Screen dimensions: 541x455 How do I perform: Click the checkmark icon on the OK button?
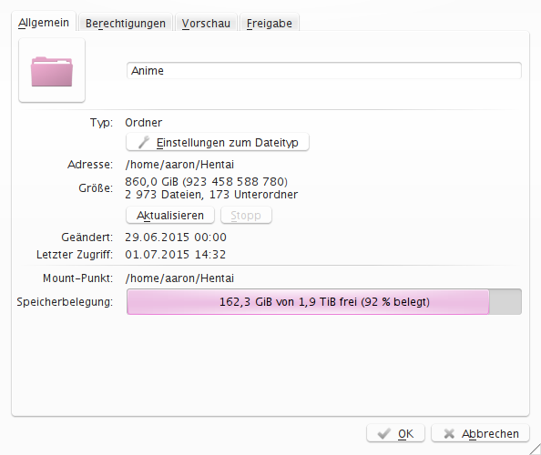click(x=383, y=434)
